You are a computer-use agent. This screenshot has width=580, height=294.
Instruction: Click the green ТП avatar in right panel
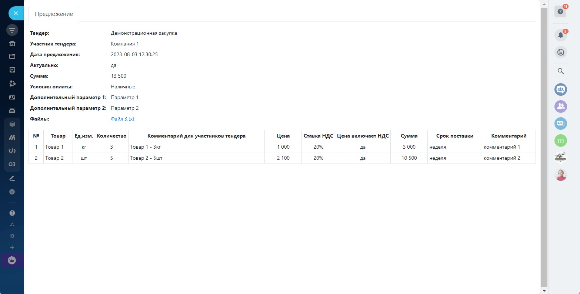point(560,141)
